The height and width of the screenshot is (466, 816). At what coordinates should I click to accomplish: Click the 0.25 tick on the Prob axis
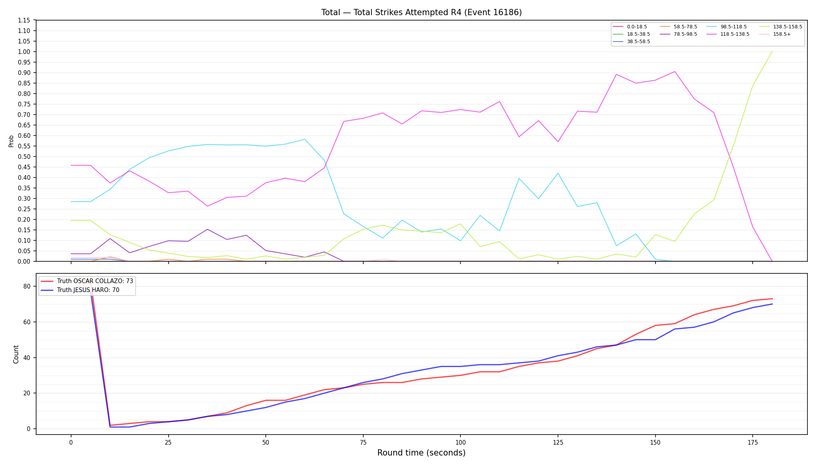coord(24,209)
